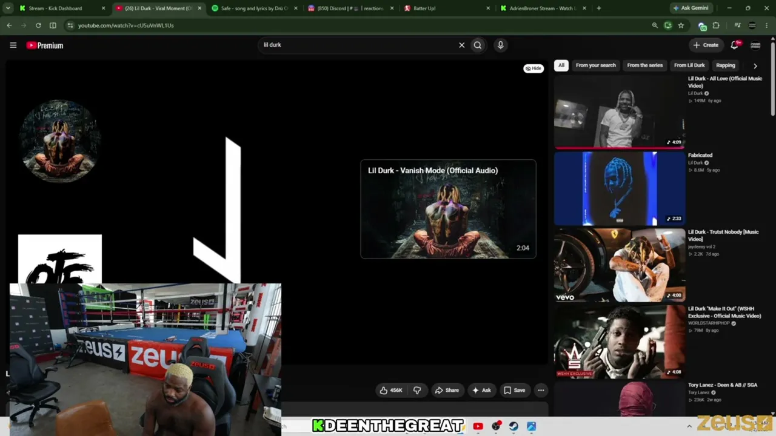This screenshot has width=776, height=436.
Task: Open Lil Durk "Make It Out" title
Action: tap(724, 312)
